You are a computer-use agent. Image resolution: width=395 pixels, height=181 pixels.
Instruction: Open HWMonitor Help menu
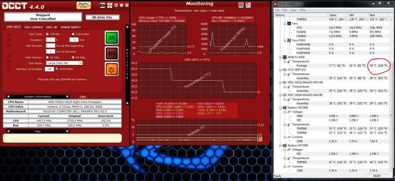pos(302,10)
